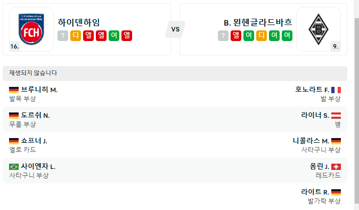
Task: Click the FCH Heidenheim club logo
Action: coord(31,29)
